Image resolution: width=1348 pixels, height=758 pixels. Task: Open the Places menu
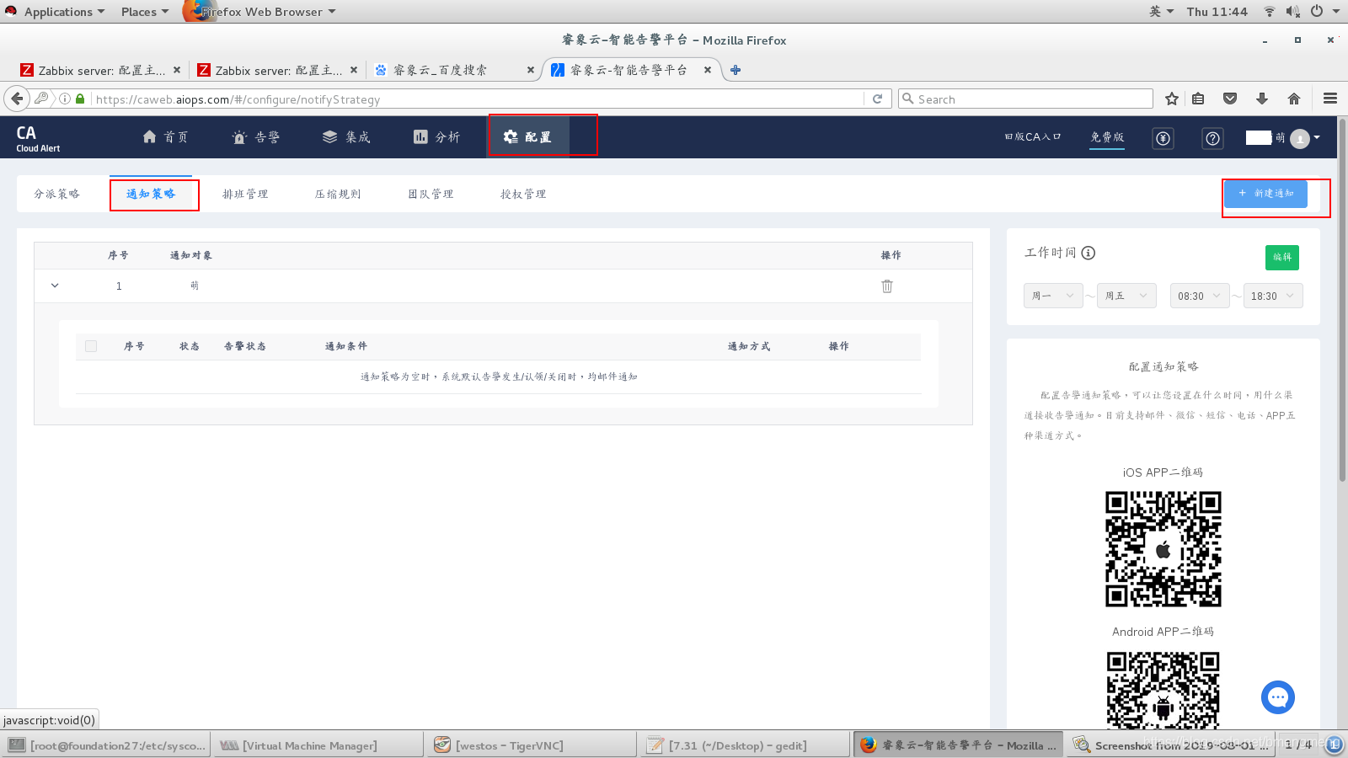click(x=144, y=12)
